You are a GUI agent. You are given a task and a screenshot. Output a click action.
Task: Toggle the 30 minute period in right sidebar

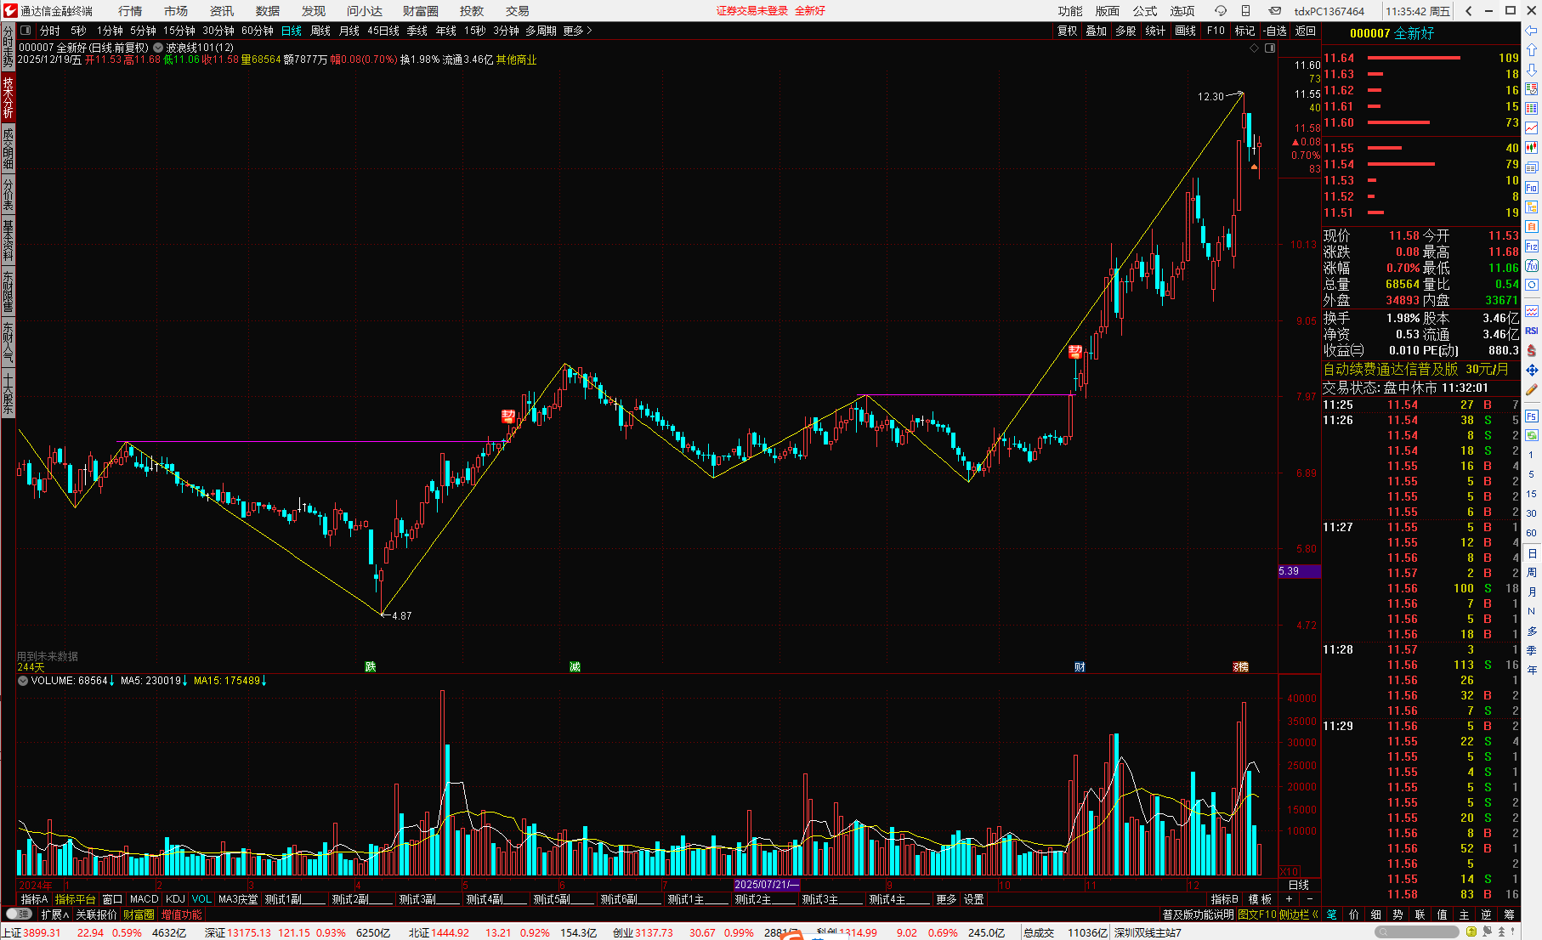coord(1532,513)
